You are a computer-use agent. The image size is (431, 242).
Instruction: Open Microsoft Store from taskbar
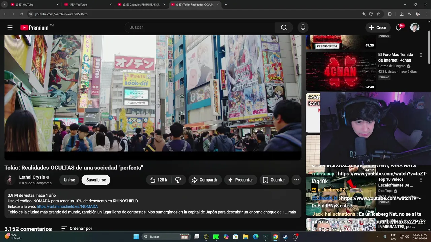pyautogui.click(x=236, y=237)
